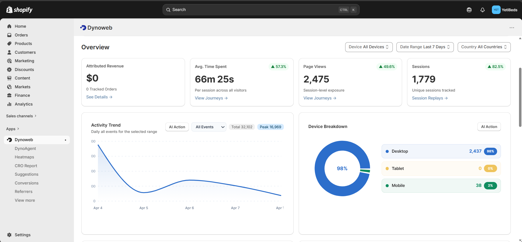The image size is (522, 242).
Task: Go to CRO Report menu item
Action: click(x=26, y=166)
